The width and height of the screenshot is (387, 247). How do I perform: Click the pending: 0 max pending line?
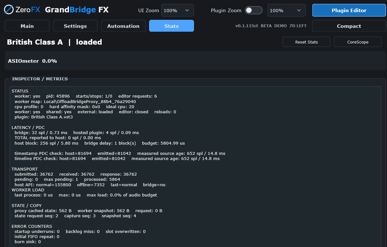(67, 179)
